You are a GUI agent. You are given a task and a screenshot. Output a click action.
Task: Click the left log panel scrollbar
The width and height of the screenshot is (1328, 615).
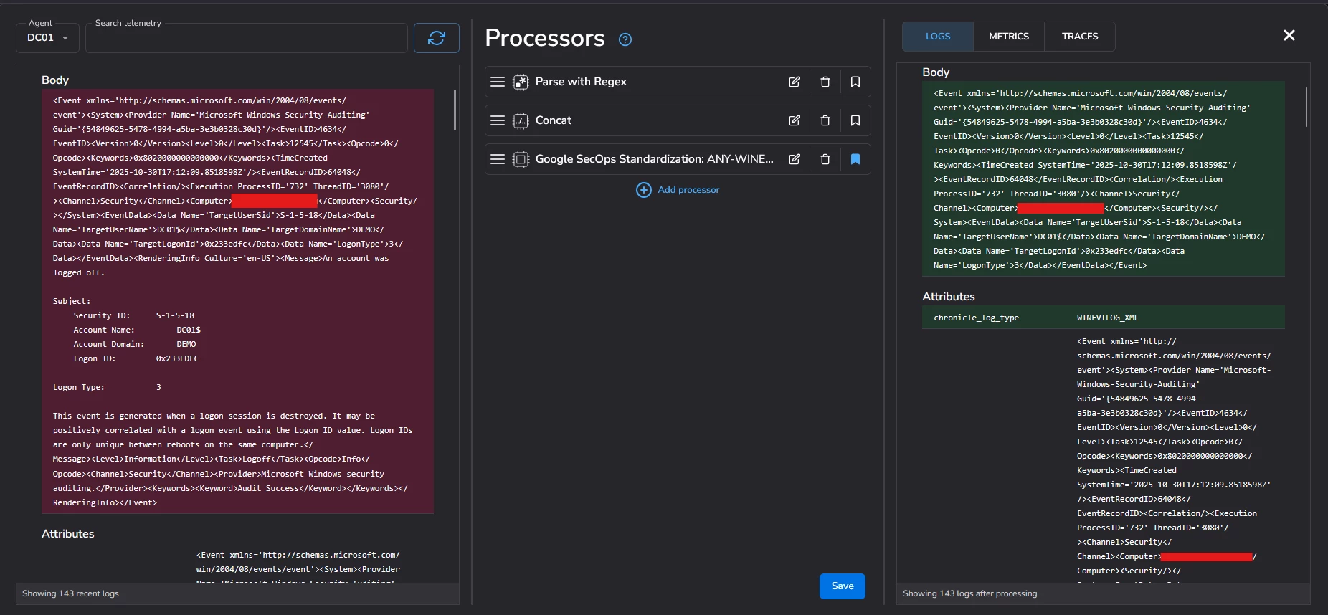coord(455,110)
